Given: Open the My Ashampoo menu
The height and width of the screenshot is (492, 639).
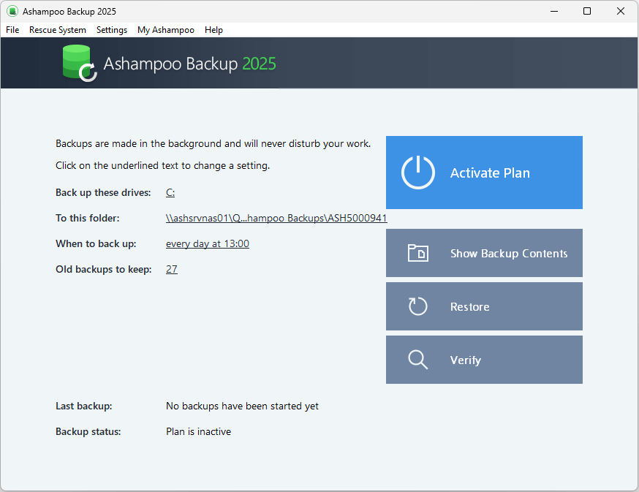Looking at the screenshot, I should 165,30.
